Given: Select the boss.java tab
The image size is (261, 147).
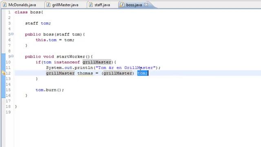Looking at the screenshot, I should click(x=134, y=5).
